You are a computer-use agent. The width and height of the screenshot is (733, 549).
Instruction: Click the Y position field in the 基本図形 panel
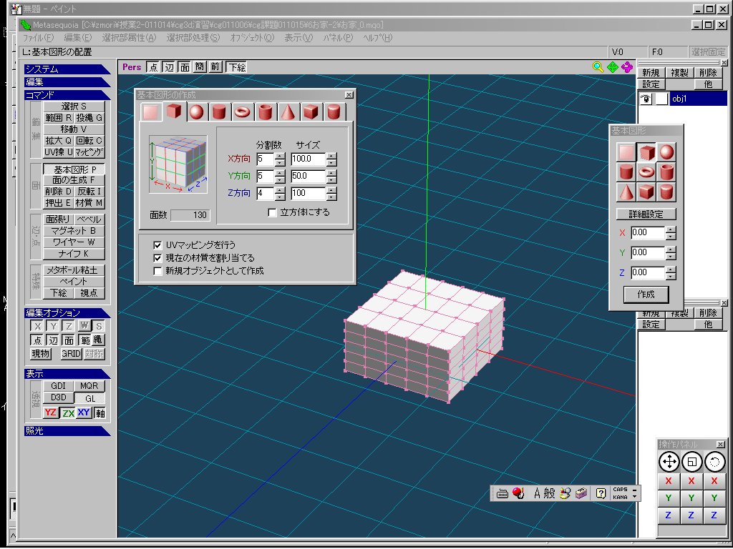(x=648, y=252)
